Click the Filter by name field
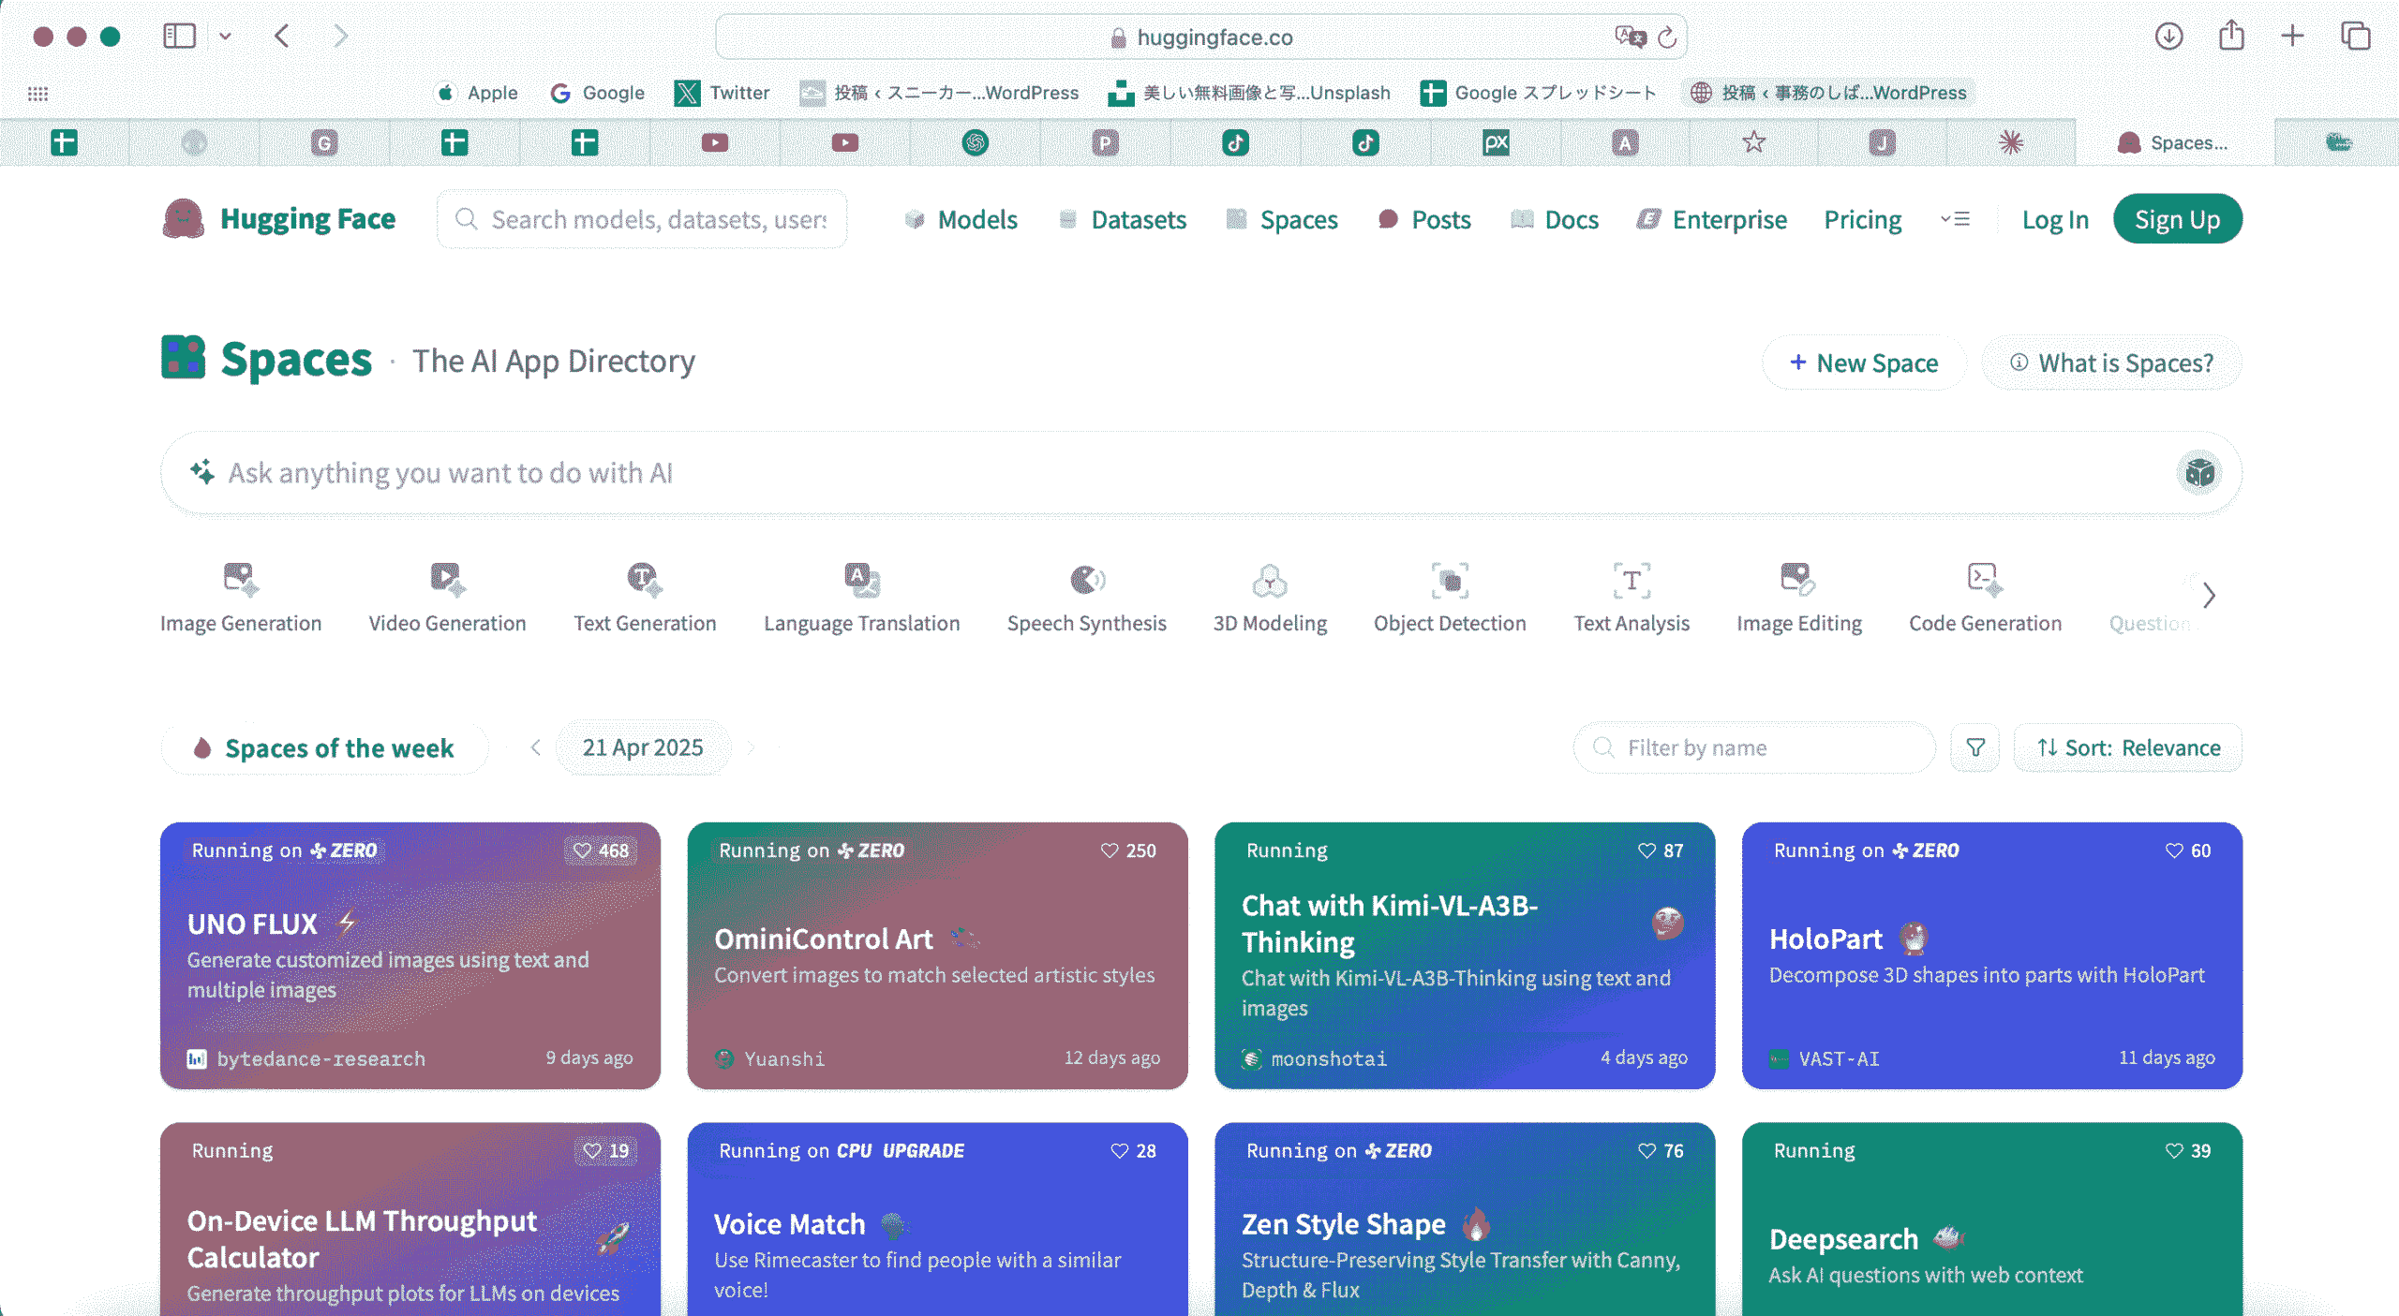Viewport: 2399px width, 1316px height. tap(1754, 747)
